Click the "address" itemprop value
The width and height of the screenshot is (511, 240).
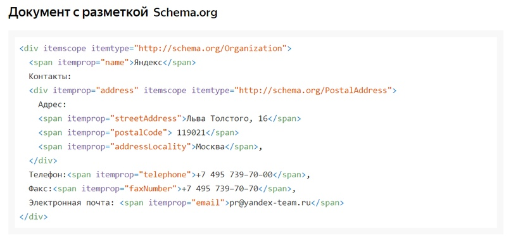tap(117, 91)
